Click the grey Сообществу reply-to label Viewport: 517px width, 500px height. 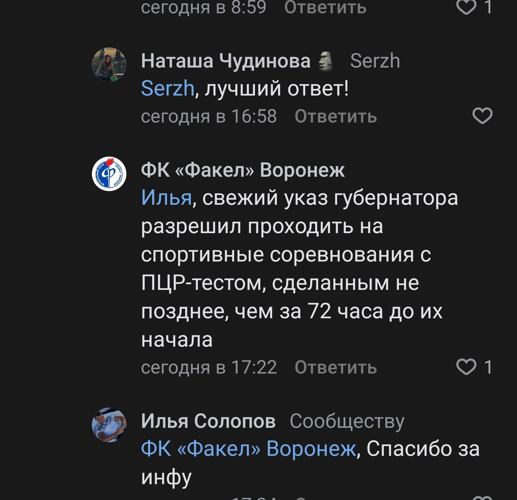pos(347,421)
